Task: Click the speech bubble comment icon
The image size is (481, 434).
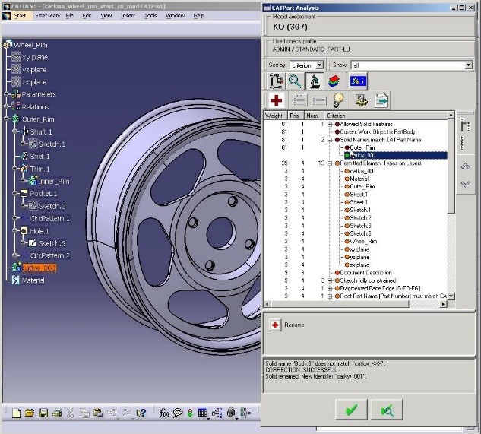Action: [178, 413]
